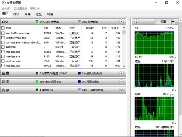Check the WechatBrowser.exe process checkbox
This screenshot has width=182, height=137.
coord(3,33)
